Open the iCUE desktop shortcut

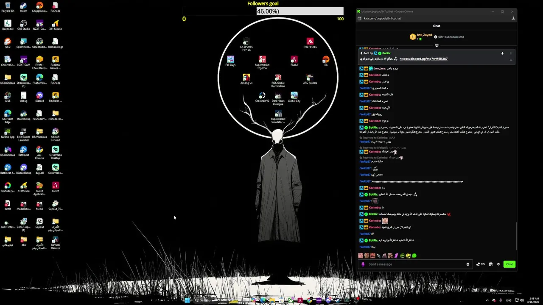[x=8, y=97]
